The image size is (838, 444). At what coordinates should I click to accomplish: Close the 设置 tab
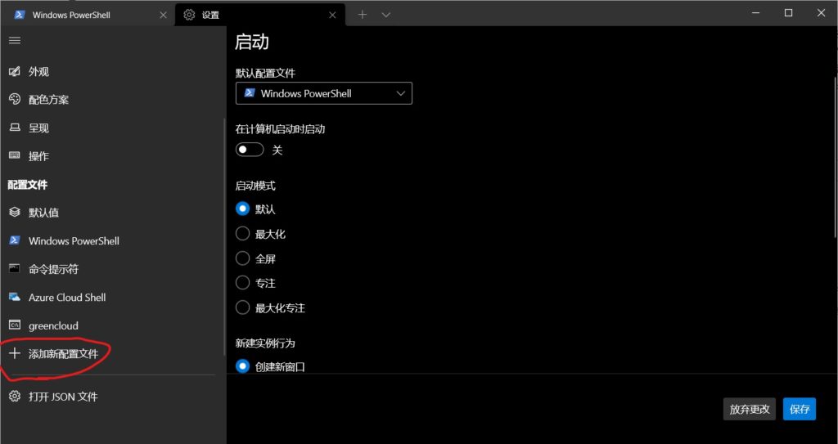(x=332, y=15)
